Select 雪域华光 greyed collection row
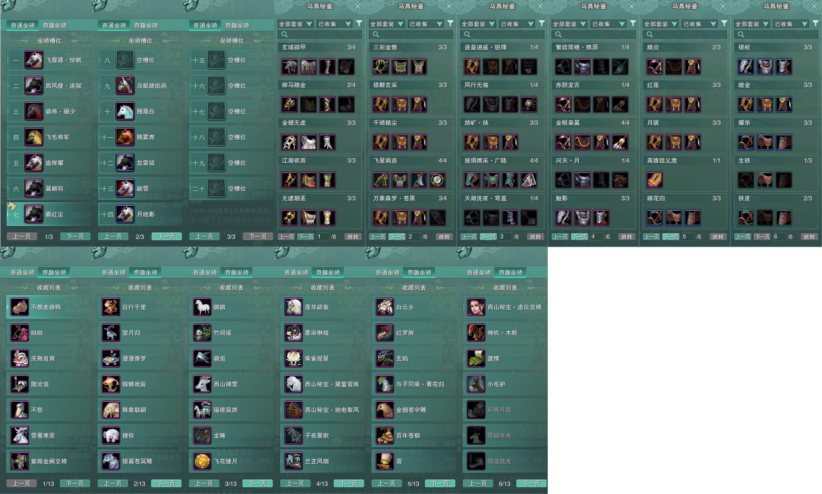 505,435
